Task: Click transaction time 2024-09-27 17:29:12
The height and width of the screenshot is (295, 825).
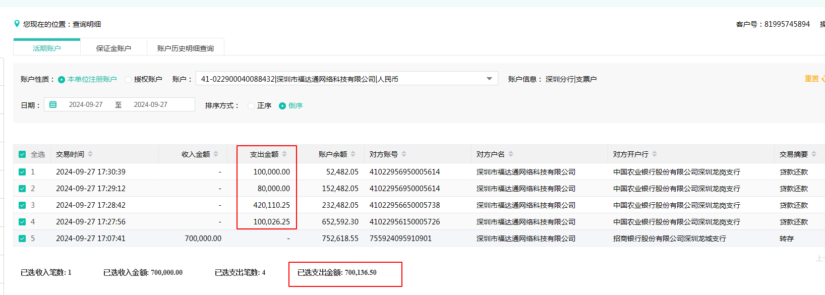Action: 91,189
